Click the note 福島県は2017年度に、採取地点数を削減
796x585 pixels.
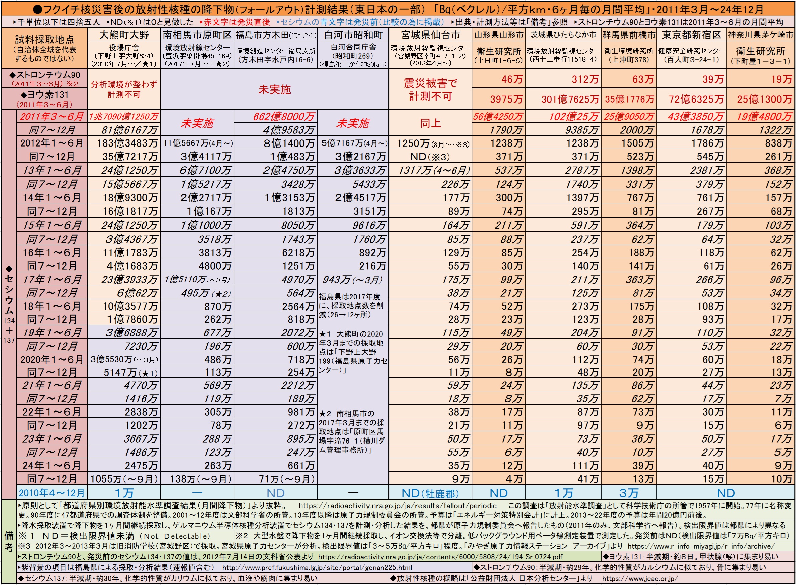352,306
